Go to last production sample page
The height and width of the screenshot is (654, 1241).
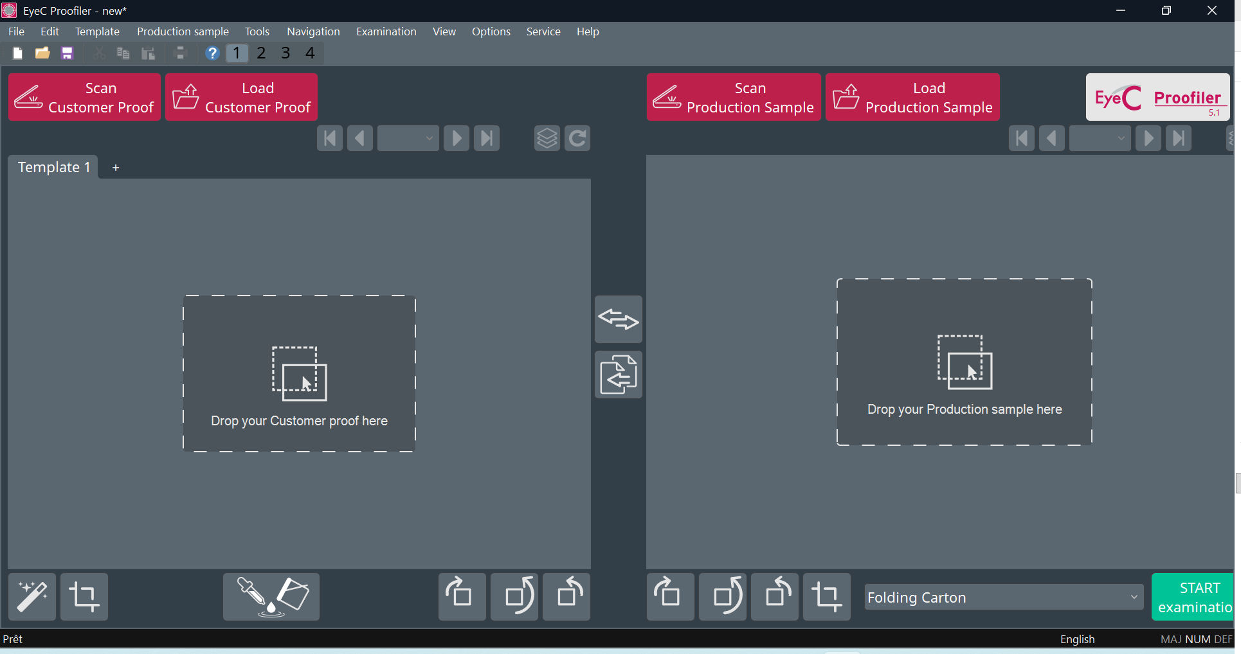click(1179, 138)
